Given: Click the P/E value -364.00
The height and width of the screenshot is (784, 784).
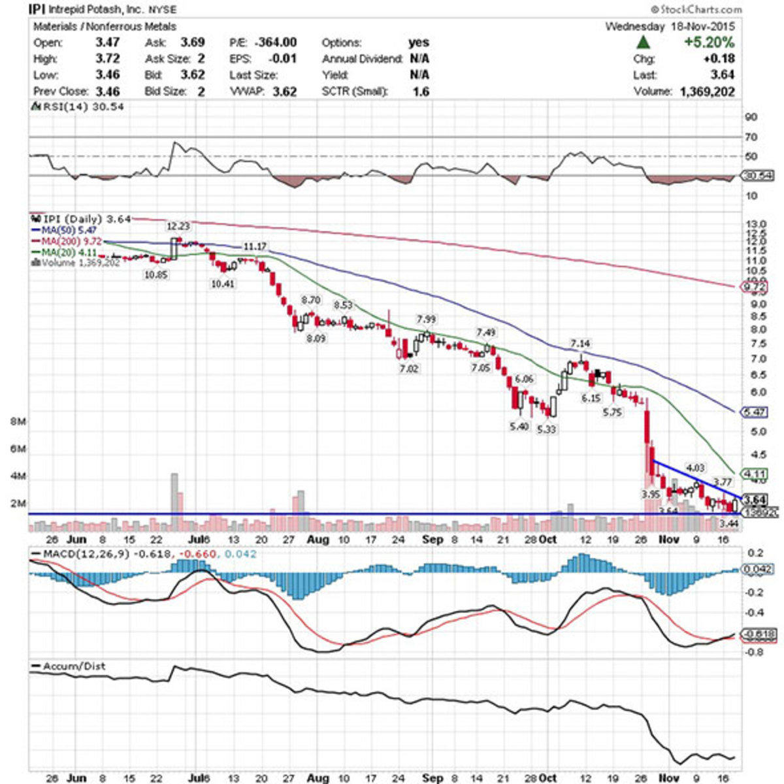Looking at the screenshot, I should [x=274, y=42].
